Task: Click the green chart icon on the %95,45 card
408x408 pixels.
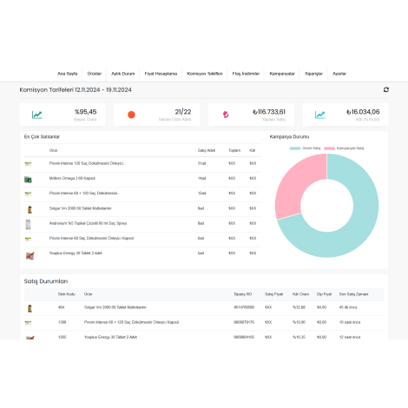Action: click(36, 115)
